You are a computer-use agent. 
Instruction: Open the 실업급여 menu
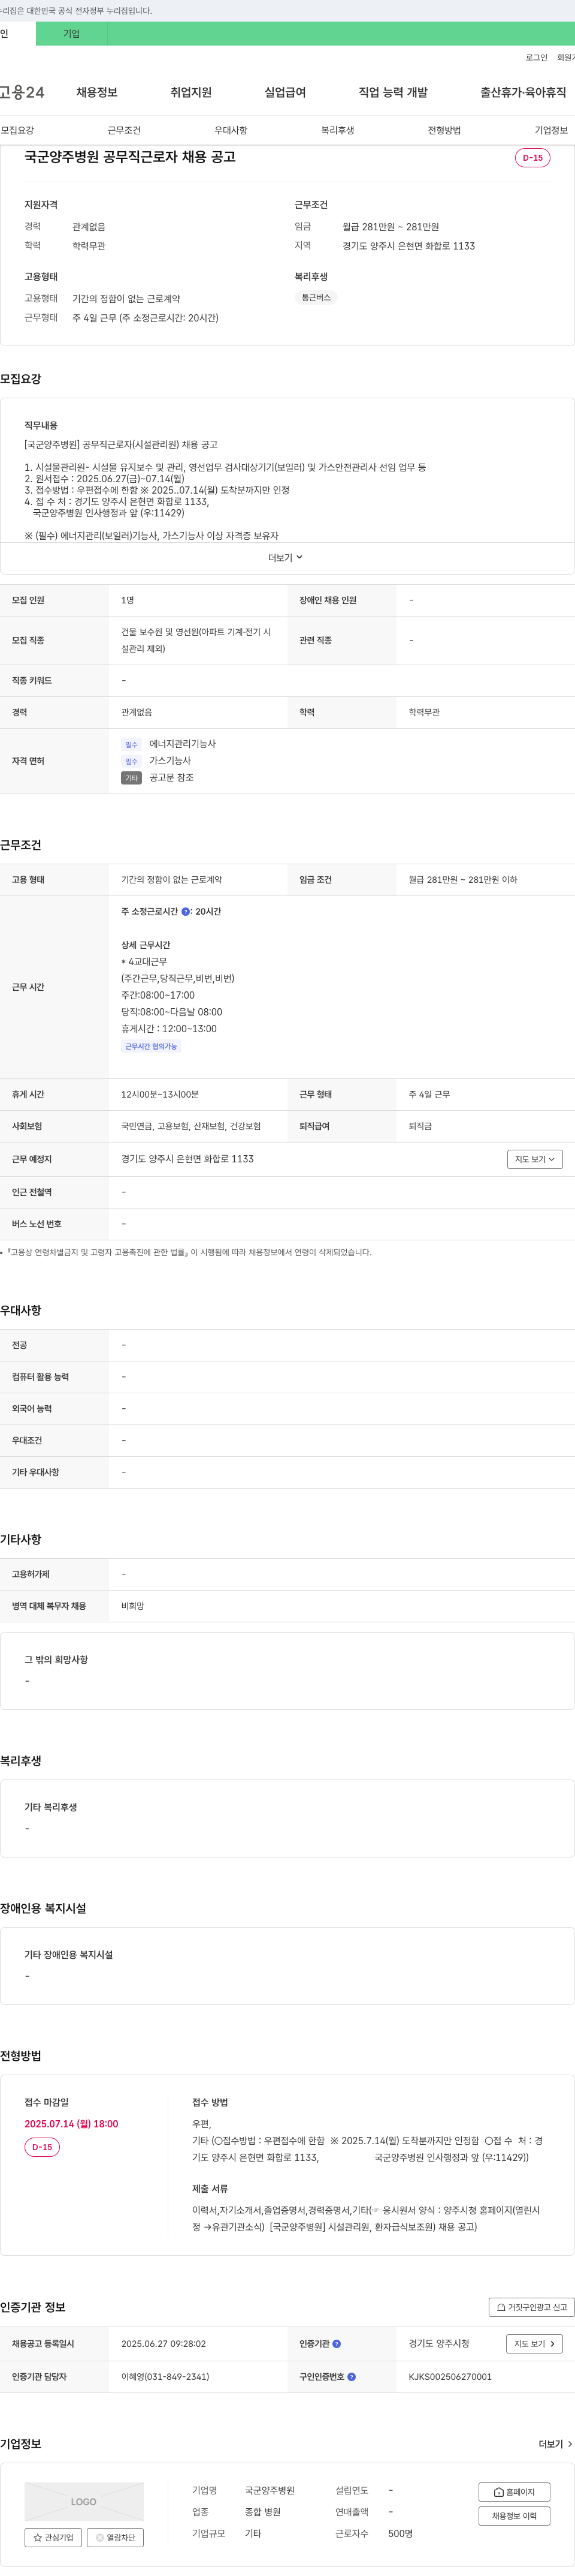286,93
